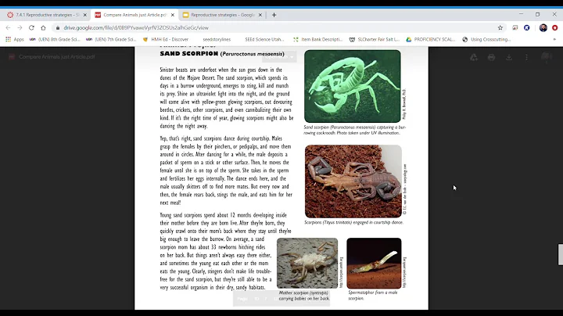Open the cast/media extension icon
The height and width of the screenshot is (316, 563).
515,27
